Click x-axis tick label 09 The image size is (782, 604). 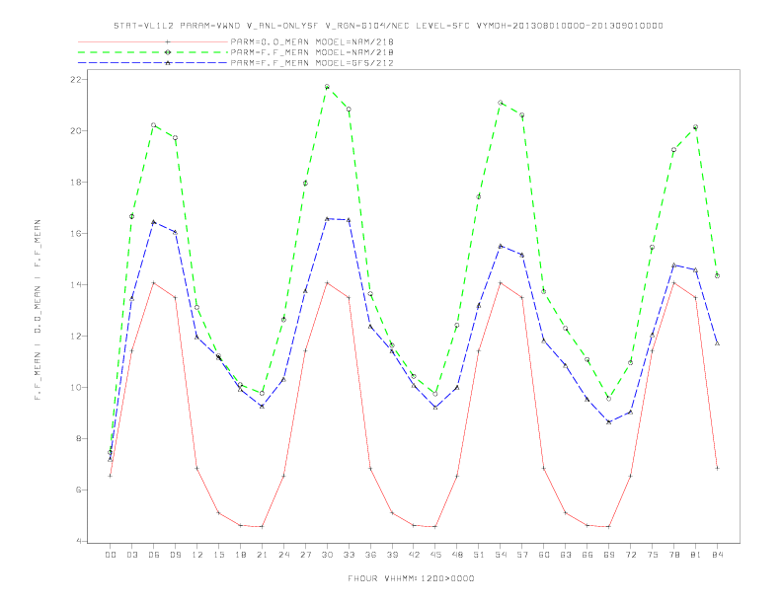point(175,555)
